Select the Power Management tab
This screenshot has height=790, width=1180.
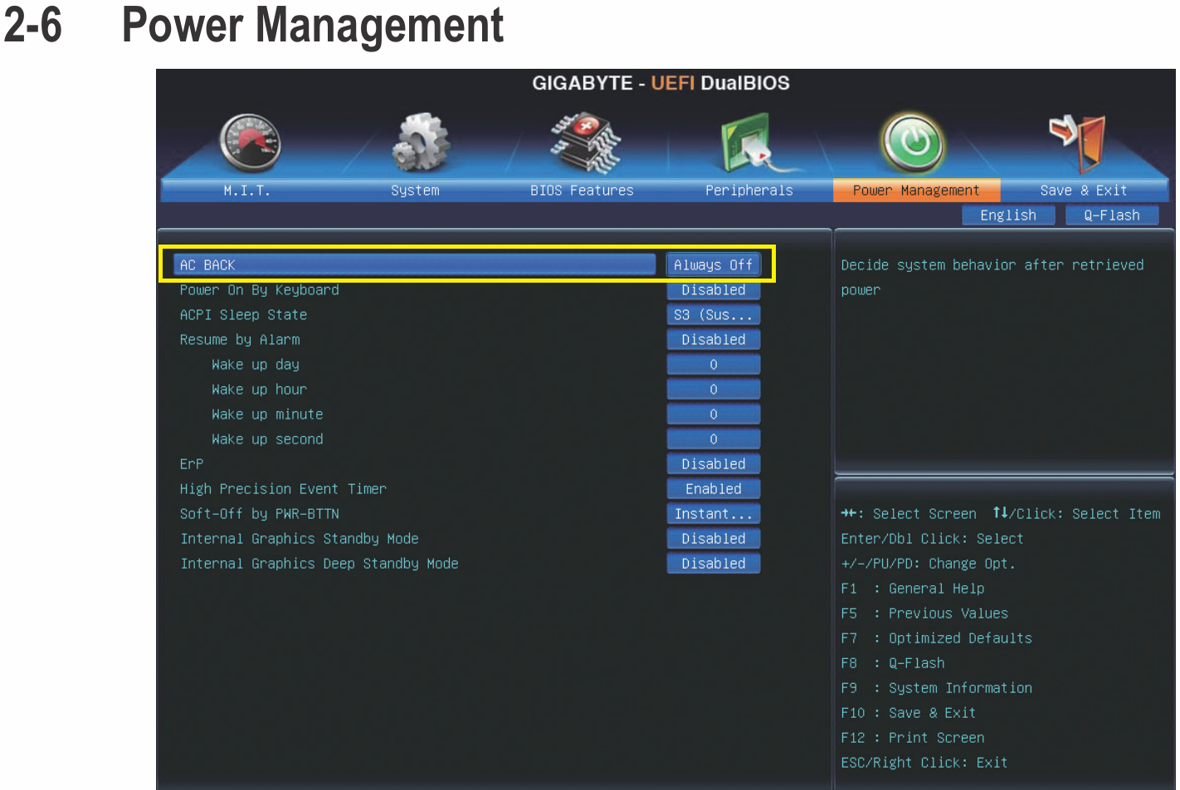click(916, 191)
